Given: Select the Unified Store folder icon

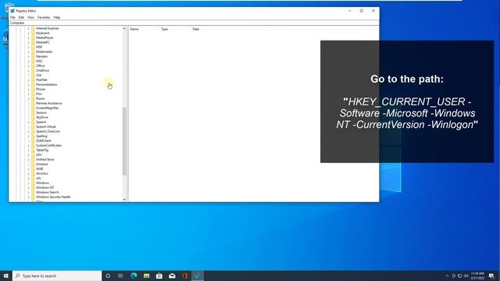Looking at the screenshot, I should click(33, 159).
